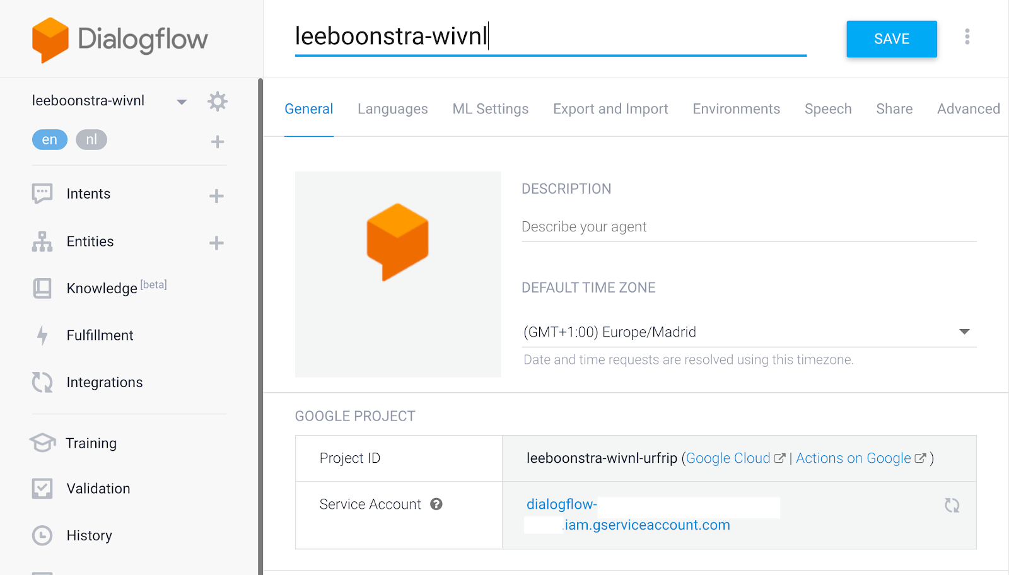
Task: Switch to the en language pill
Action: click(x=50, y=140)
